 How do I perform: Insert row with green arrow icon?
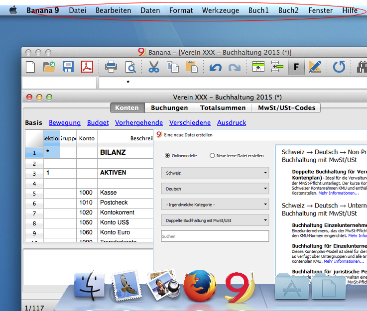[277, 67]
